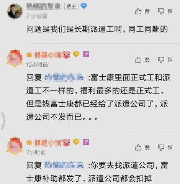Like the first comment by 楼主

point(142,11)
